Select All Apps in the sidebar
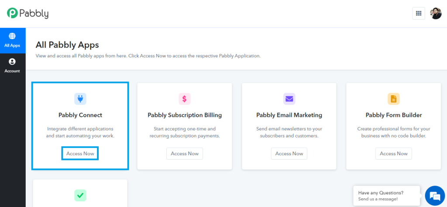This screenshot has height=207, width=447. coord(12,40)
